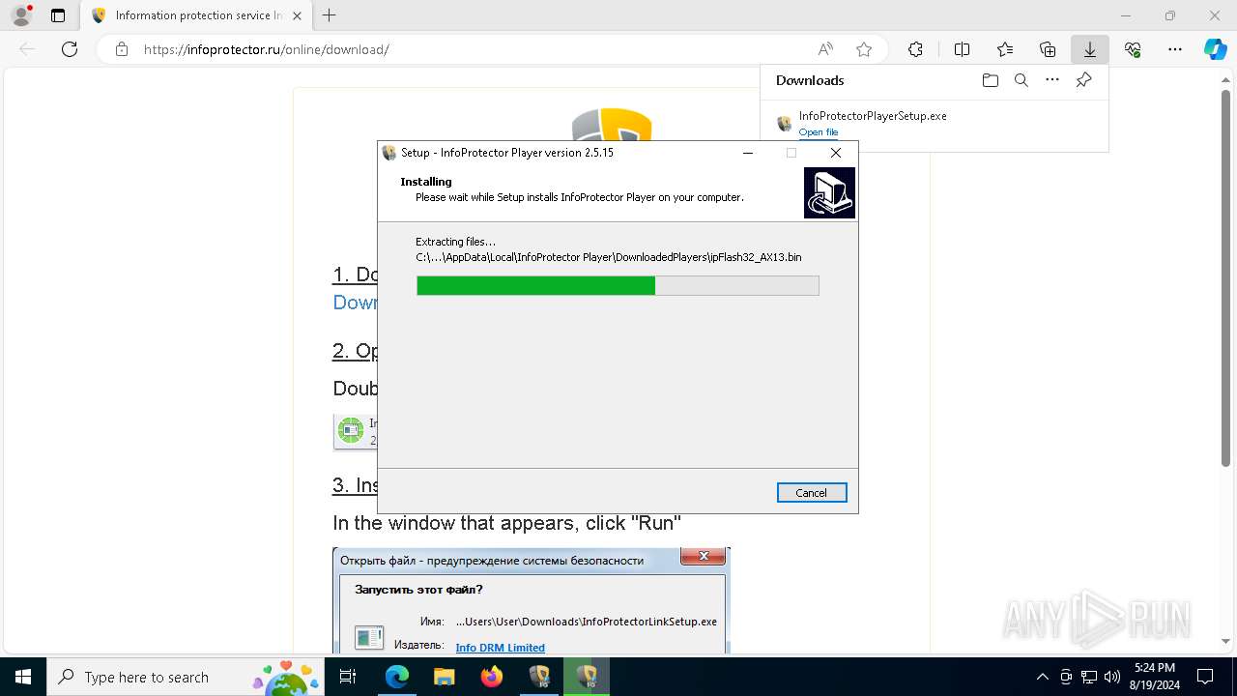Open a new browser tab

(x=330, y=15)
